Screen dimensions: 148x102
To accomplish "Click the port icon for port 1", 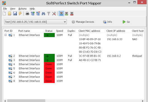I will (x=10, y=35).
